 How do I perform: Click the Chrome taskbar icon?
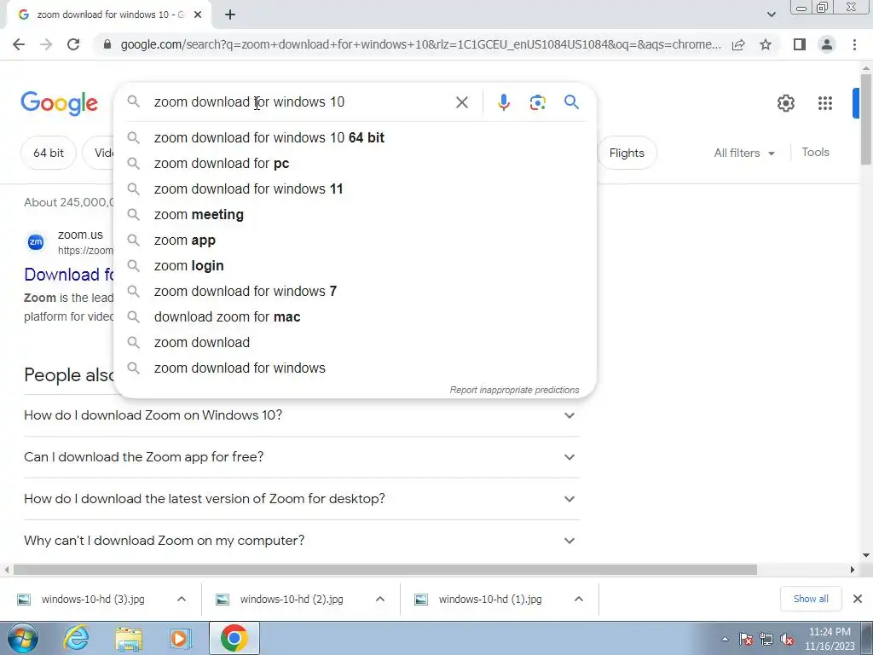tap(234, 638)
